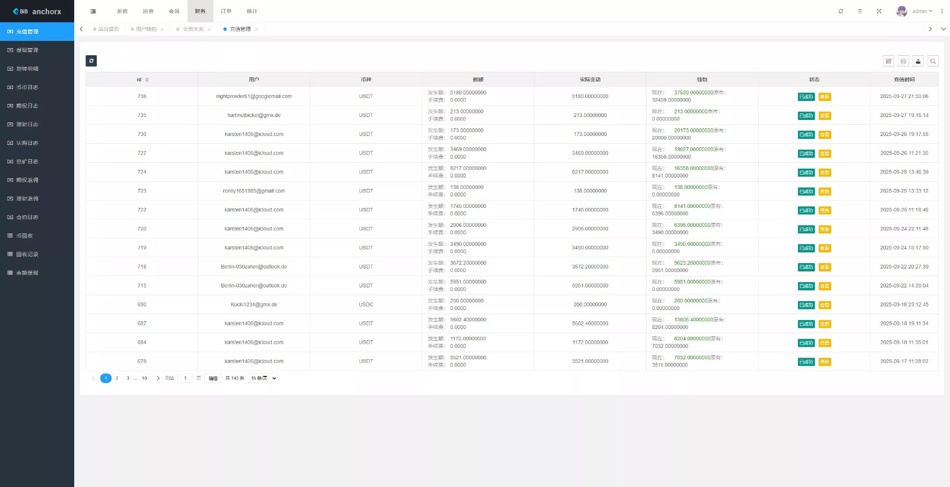The width and height of the screenshot is (950, 487).
Task: Open the 订单 top menu
Action: click(226, 11)
